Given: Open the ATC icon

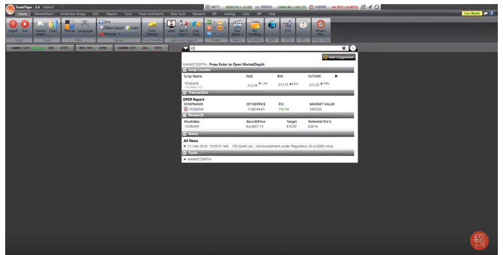Looking at the screenshot, I should [303, 25].
